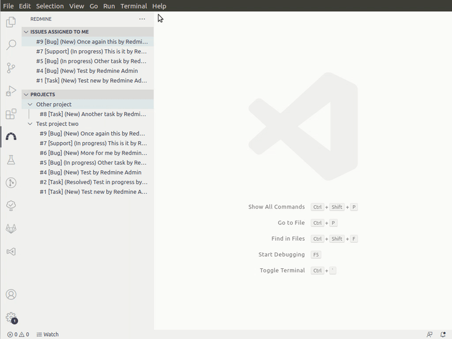Image resolution: width=452 pixels, height=339 pixels.
Task: Open issue #9 under Test project two
Action: click(88, 133)
